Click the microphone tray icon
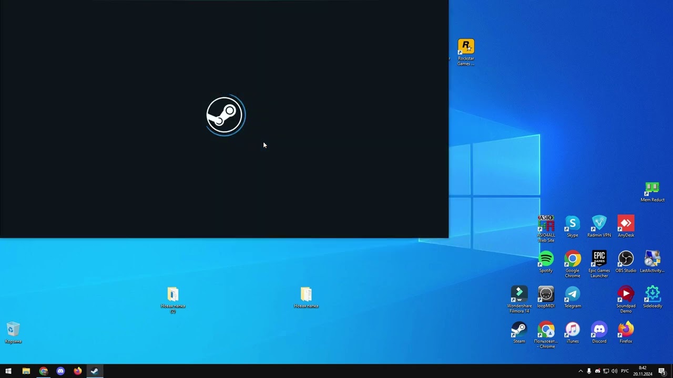Viewport: 673px width, 378px height. 589,371
